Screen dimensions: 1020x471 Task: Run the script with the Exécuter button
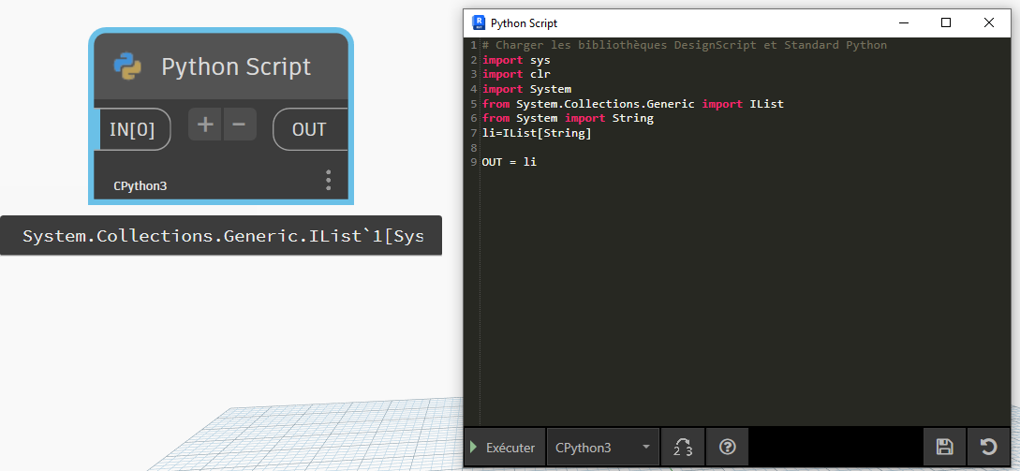tap(505, 448)
